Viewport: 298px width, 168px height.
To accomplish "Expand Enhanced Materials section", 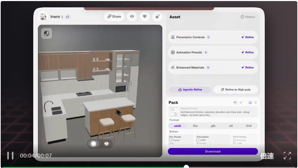I will click(213, 68).
